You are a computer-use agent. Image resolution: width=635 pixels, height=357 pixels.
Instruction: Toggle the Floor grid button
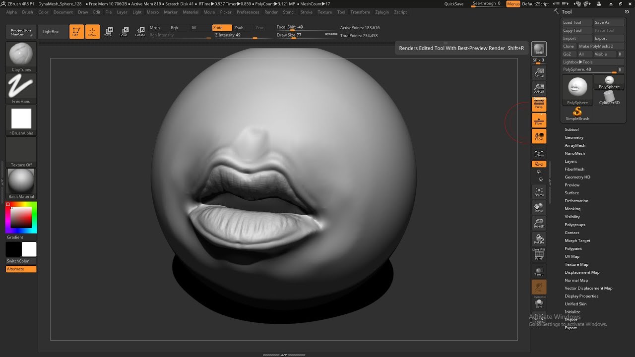pyautogui.click(x=539, y=120)
